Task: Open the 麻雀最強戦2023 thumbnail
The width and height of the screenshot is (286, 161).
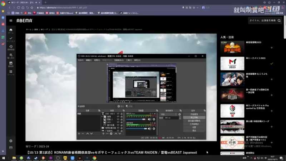Action: click(232, 48)
